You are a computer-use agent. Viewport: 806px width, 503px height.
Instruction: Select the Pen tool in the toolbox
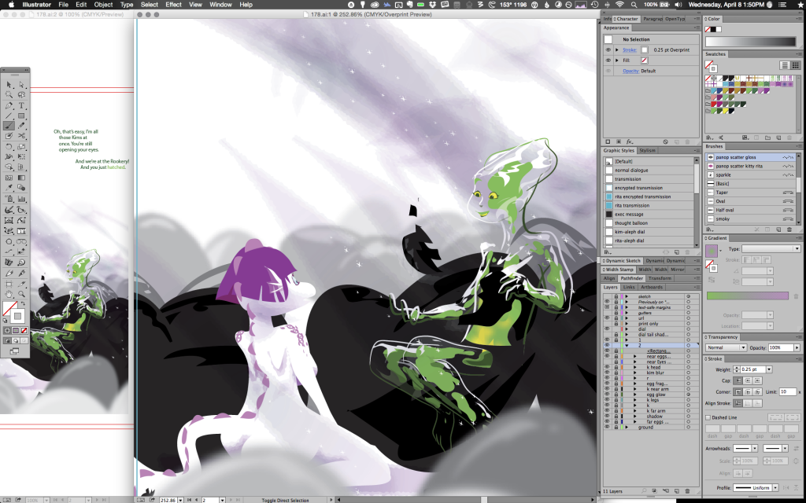click(9, 105)
